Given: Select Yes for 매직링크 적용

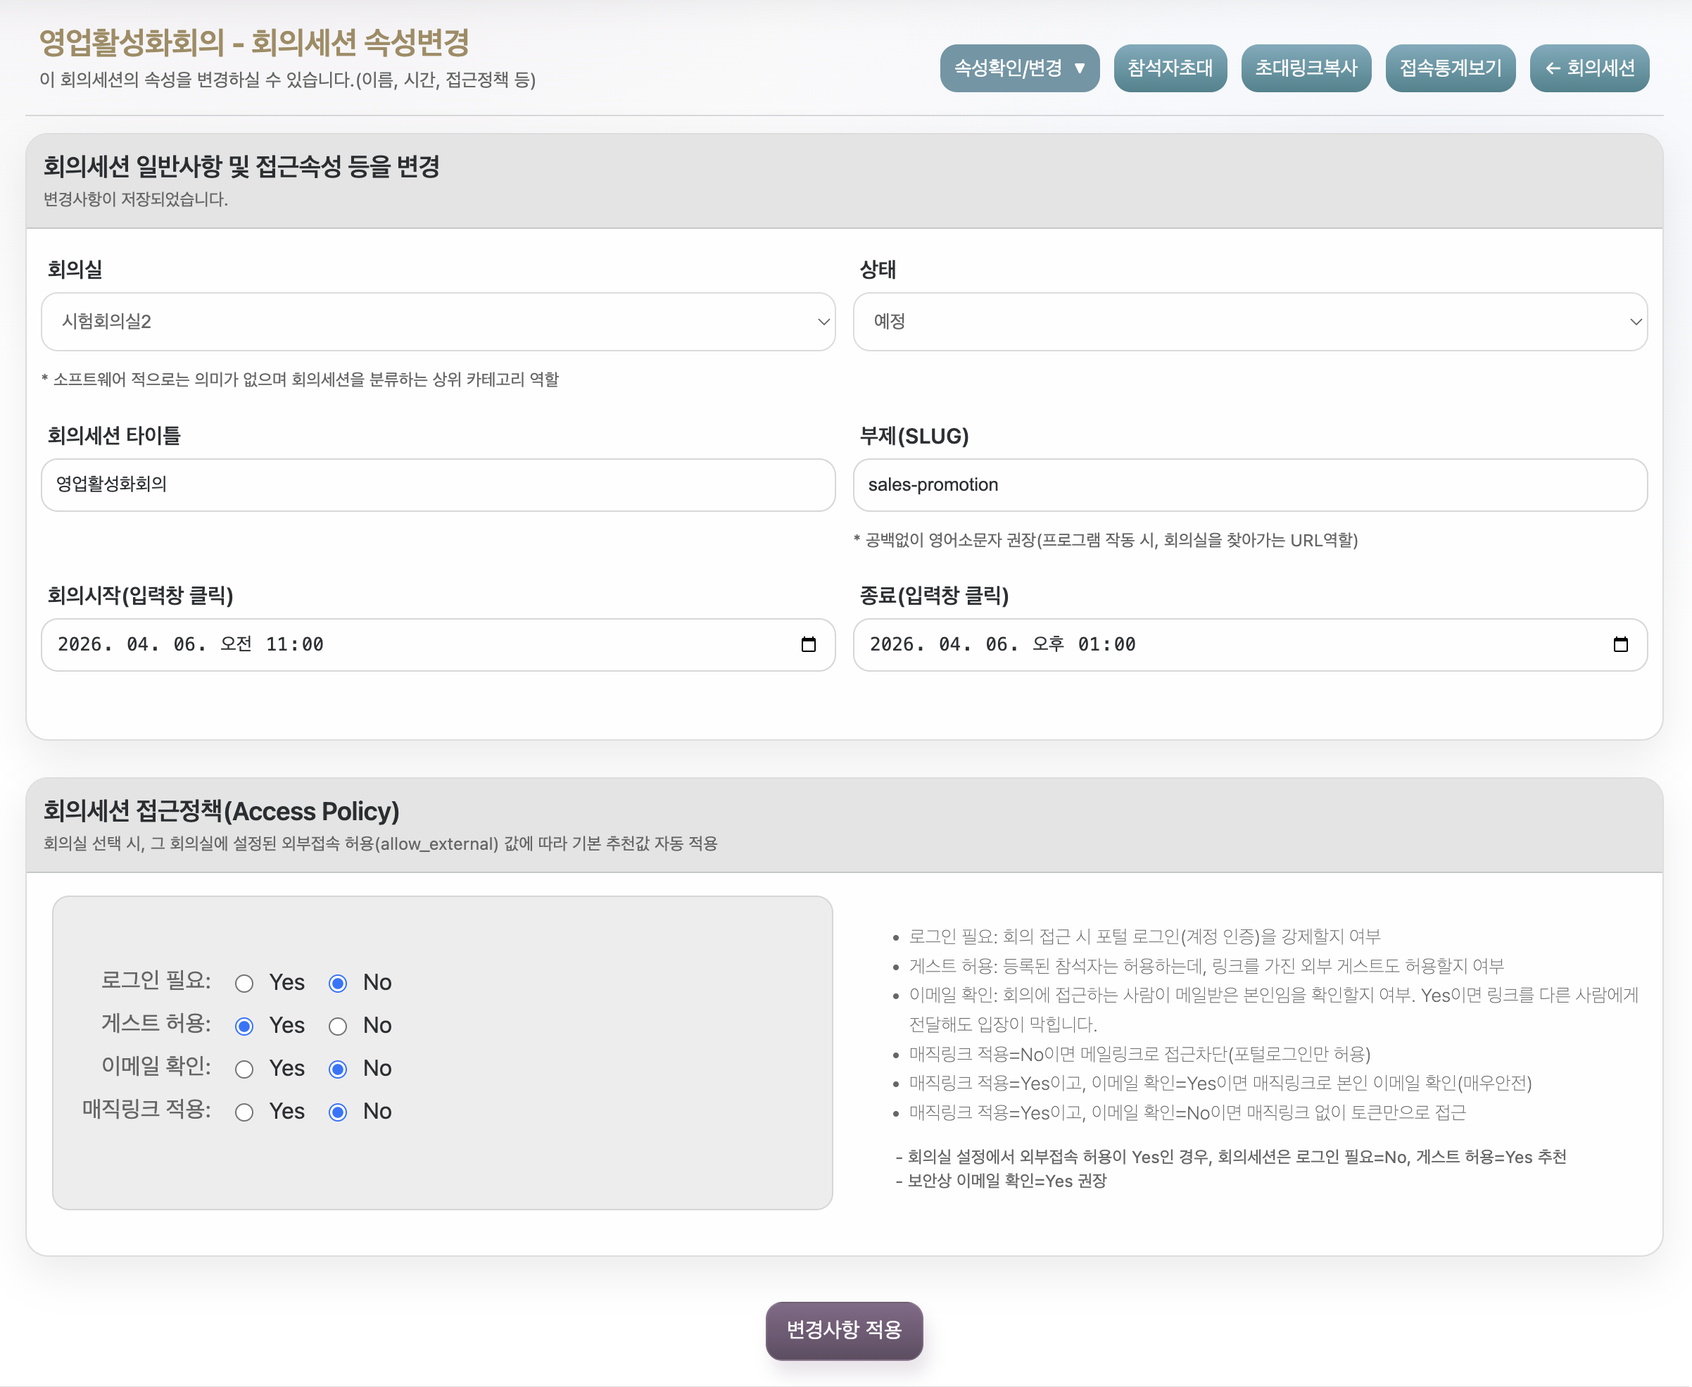Looking at the screenshot, I should point(244,1113).
